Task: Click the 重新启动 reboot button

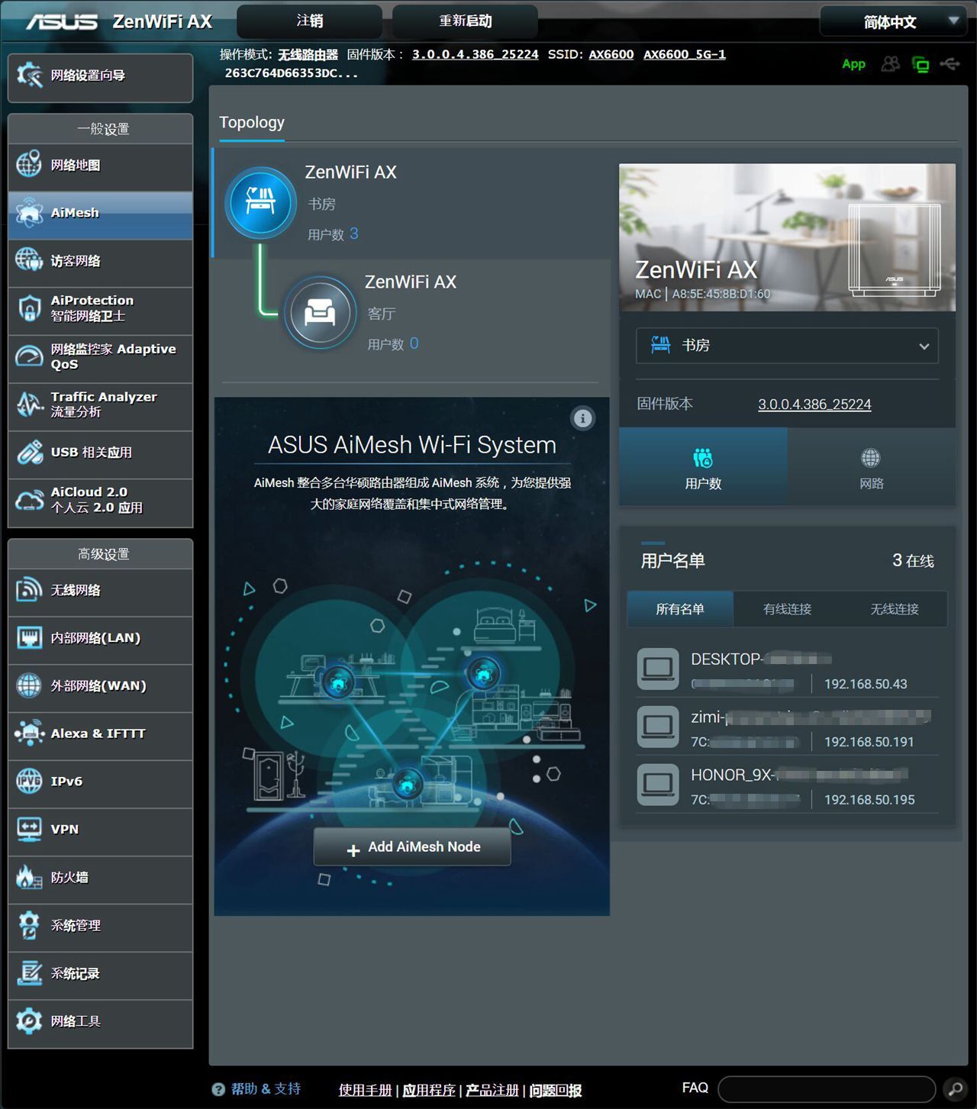Action: pos(465,21)
